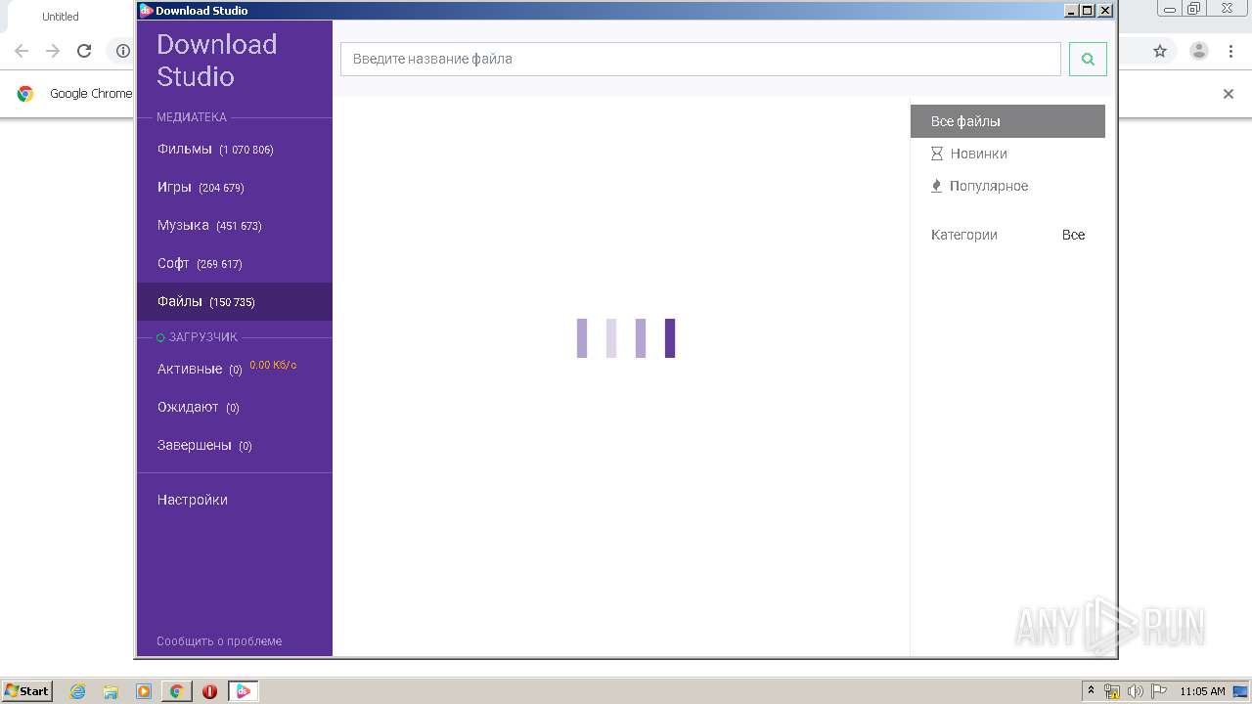Click the Chrome back arrow
The width and height of the screenshot is (1252, 704).
pyautogui.click(x=22, y=51)
